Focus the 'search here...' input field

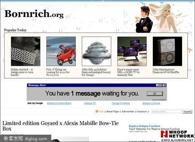(166, 112)
